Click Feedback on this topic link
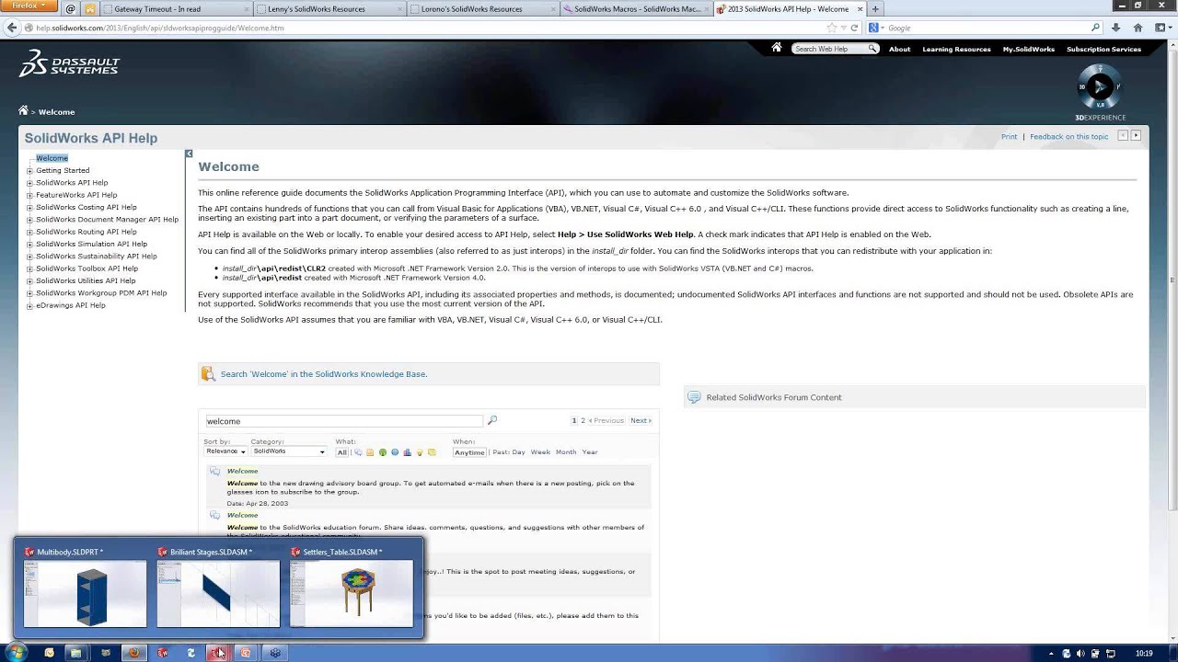Screen dimensions: 1178x662 (x=1068, y=136)
